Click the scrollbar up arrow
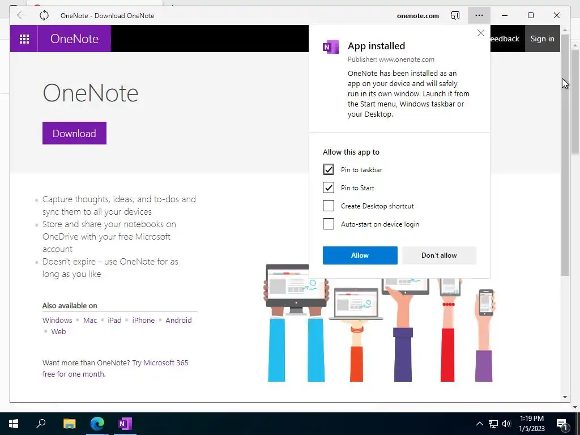 pos(565,29)
